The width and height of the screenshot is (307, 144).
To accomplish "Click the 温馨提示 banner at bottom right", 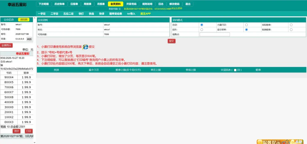I will 280,142.
